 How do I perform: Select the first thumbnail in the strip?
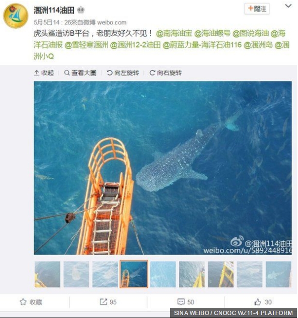click(47, 274)
